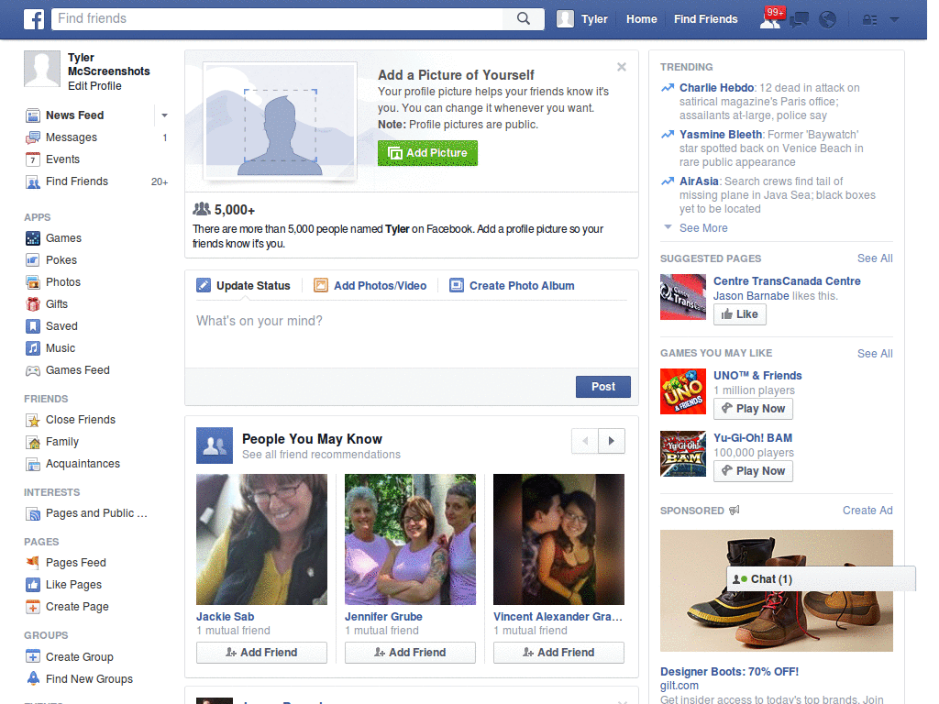Add Vincent Alexander as friend
Image resolution: width=939 pixels, height=704 pixels.
coord(558,653)
